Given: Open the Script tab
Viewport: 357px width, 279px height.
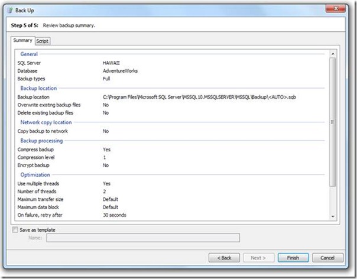Looking at the screenshot, I should tap(43, 41).
